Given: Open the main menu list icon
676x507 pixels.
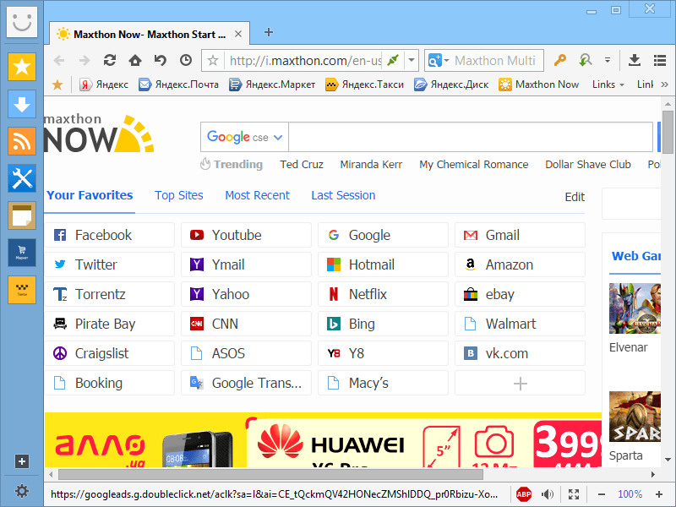Looking at the screenshot, I should 660,60.
